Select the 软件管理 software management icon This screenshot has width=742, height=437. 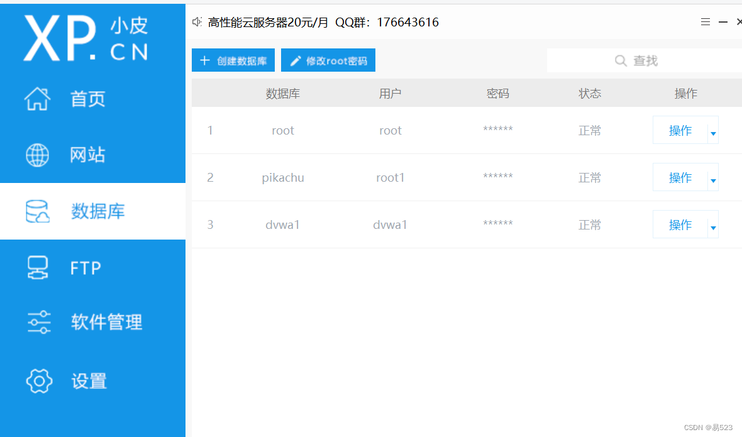tap(38, 322)
